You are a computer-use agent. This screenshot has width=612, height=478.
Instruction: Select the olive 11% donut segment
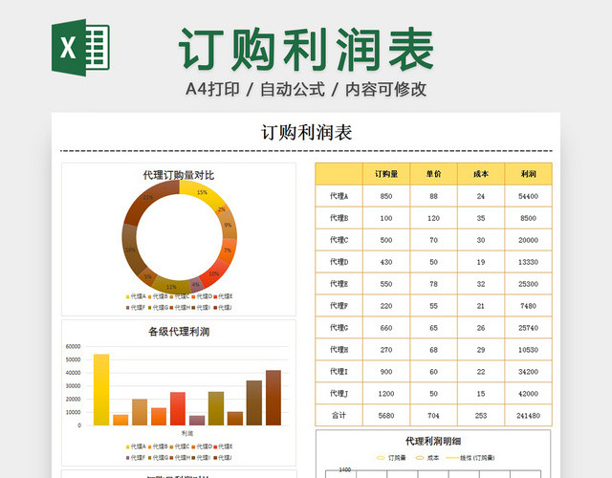(171, 286)
